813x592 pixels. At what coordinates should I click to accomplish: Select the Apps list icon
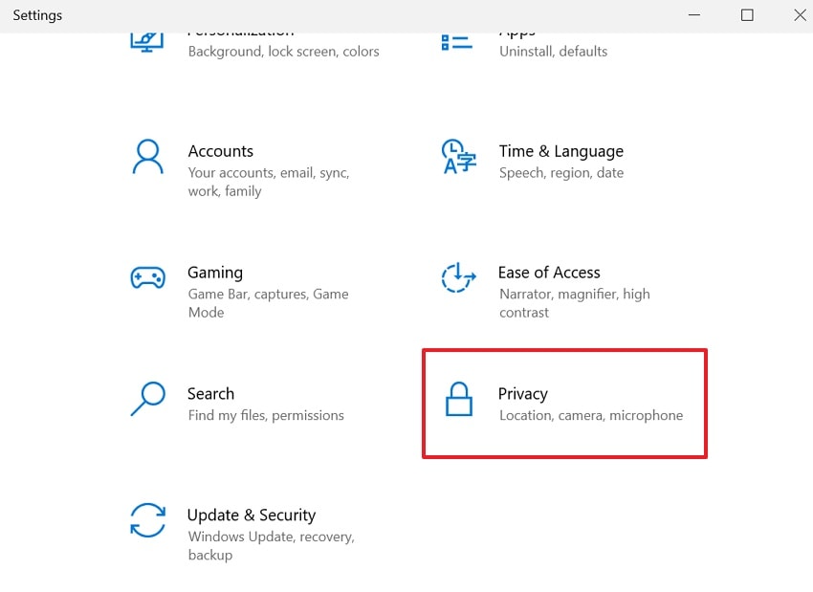tap(458, 40)
